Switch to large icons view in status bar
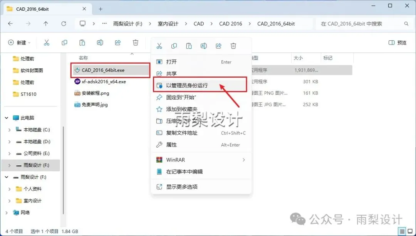Viewport: 416px width, 236px height. click(x=410, y=231)
